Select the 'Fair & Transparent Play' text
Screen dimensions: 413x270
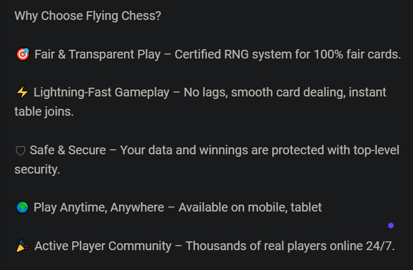(97, 55)
